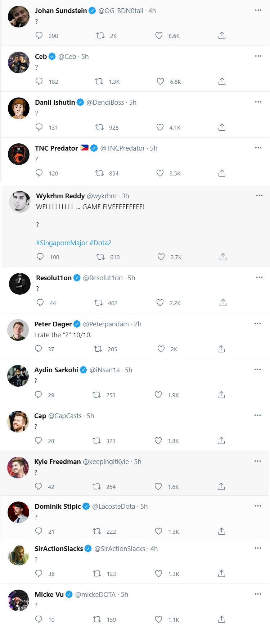Open the ellipsis menu on TNC Predator's tweet

258,147
